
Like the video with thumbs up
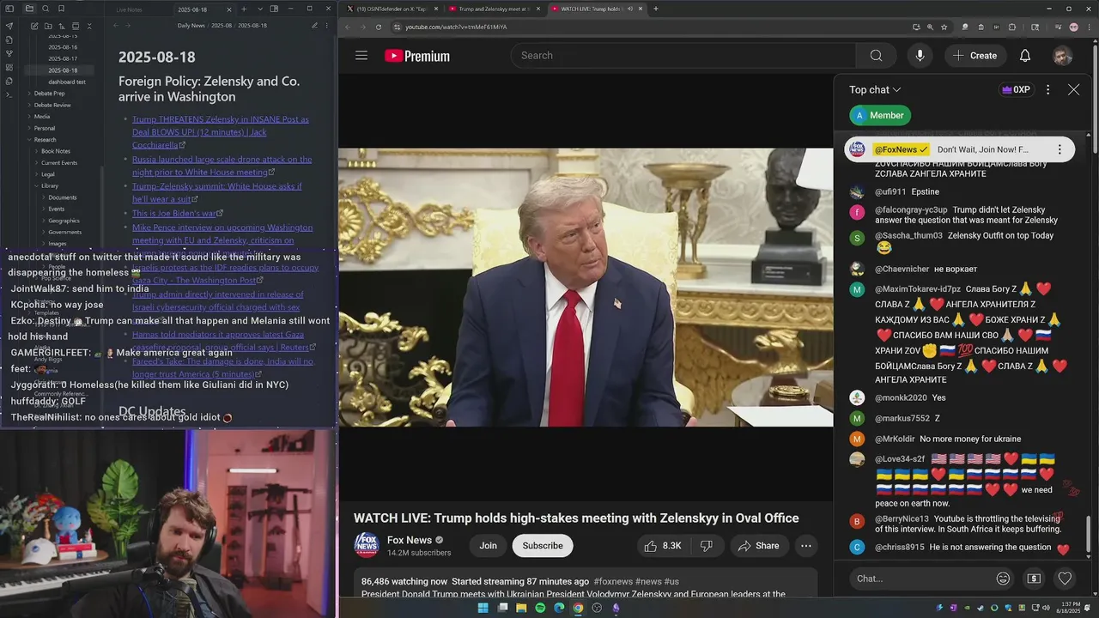point(662,546)
